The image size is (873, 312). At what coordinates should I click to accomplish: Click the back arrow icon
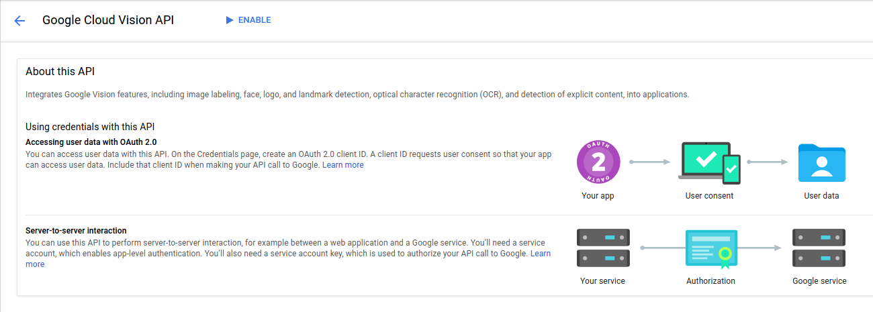coord(19,20)
